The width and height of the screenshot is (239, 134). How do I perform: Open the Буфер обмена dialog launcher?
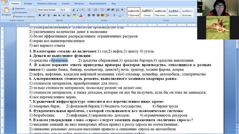point(34,20)
